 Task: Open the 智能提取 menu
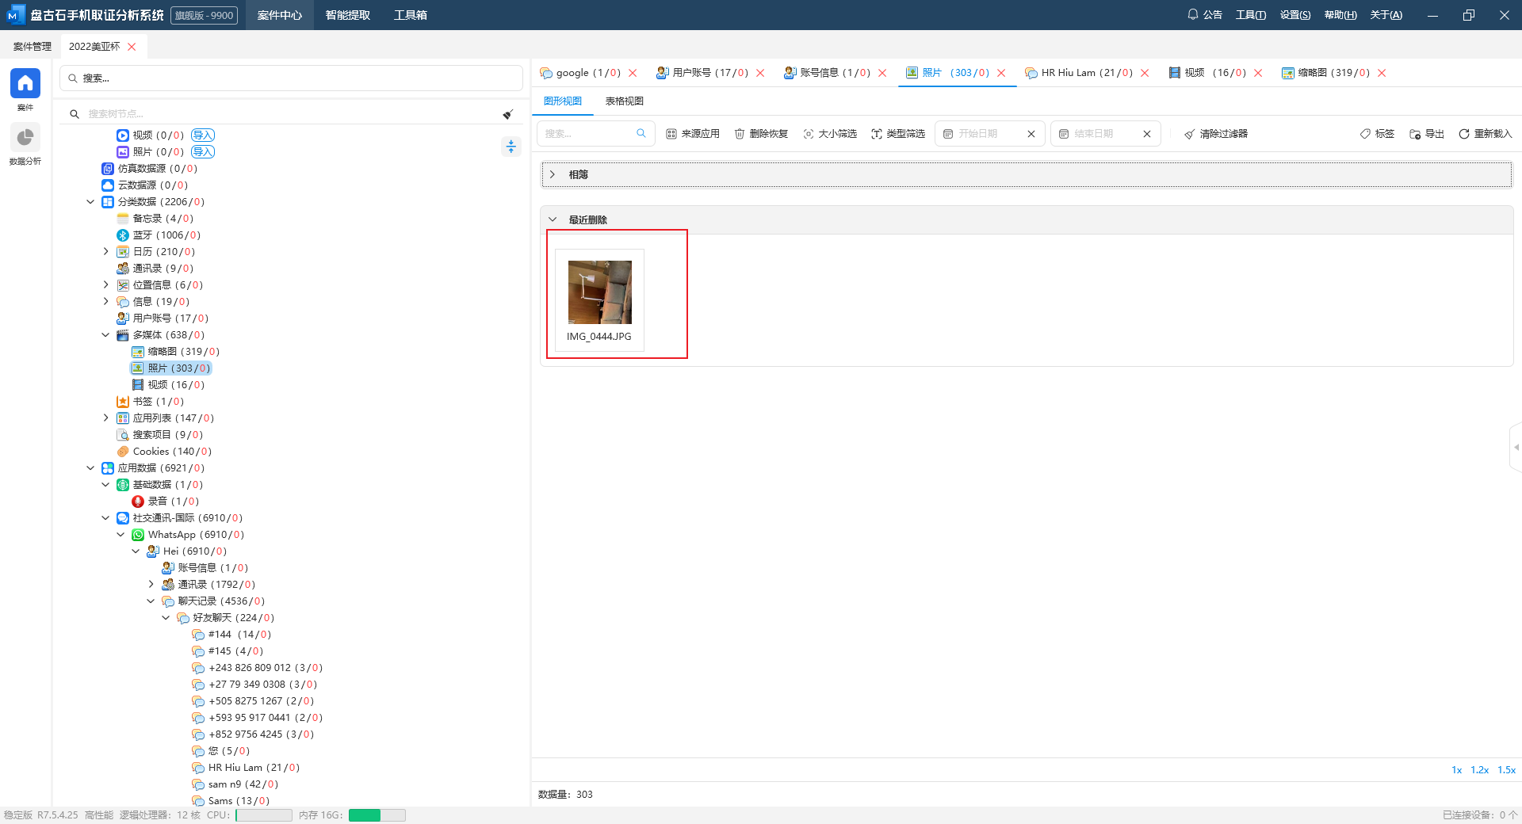[347, 15]
